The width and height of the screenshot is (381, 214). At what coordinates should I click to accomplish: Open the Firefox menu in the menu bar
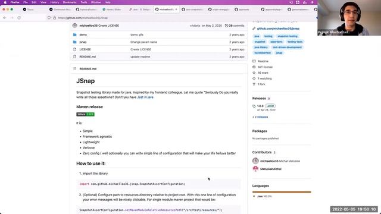point(15,2)
